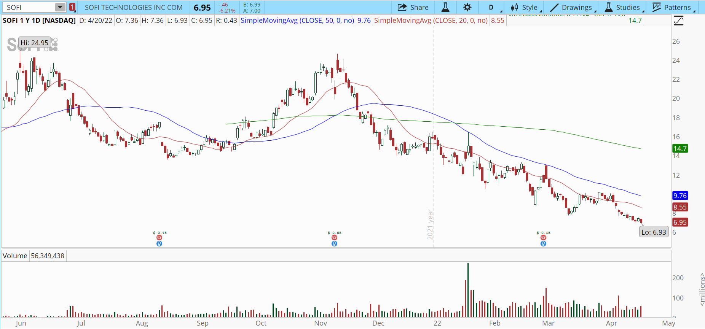This screenshot has height=329, width=705.
Task: Click the green 14.7 price axis label
Action: tap(680, 149)
